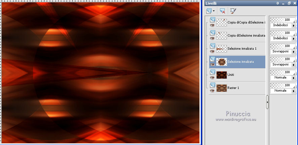The height and width of the screenshot is (145, 298).
Task: Adjust opacity slider of Copia diCopia diSelezione layer
Action: (x=283, y=20)
